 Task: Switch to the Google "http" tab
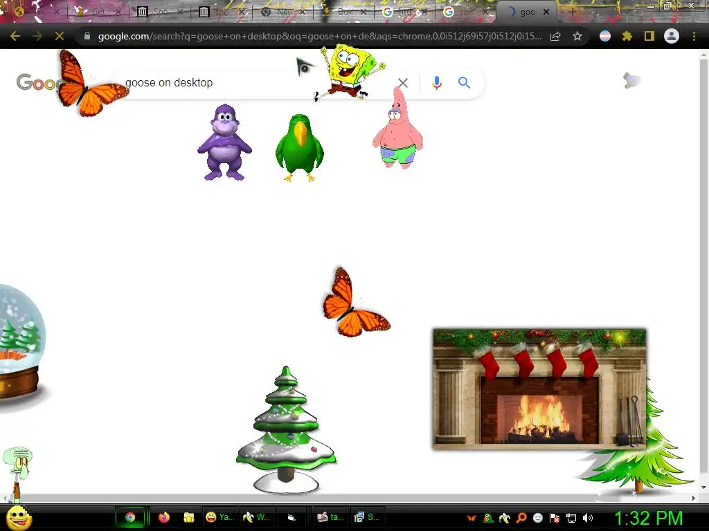406,12
